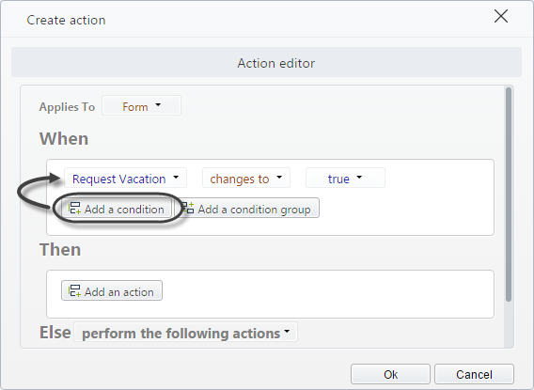534x390 pixels.
Task: Click the Add a condition icon
Action: [x=74, y=209]
